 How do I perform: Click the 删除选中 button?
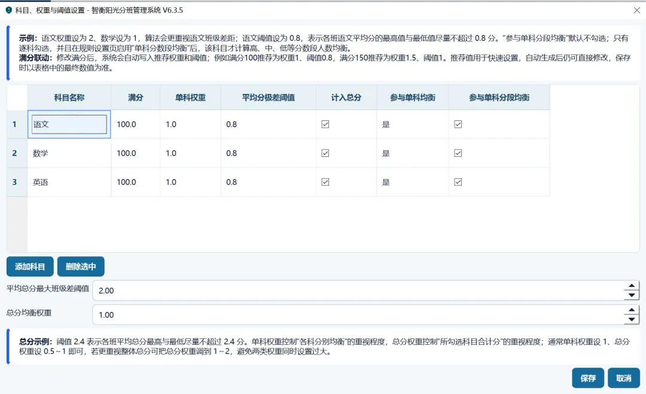click(81, 266)
